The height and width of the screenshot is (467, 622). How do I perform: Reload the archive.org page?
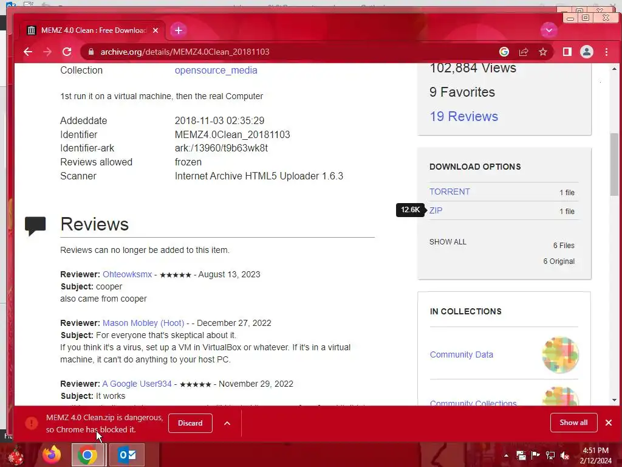coord(67,52)
